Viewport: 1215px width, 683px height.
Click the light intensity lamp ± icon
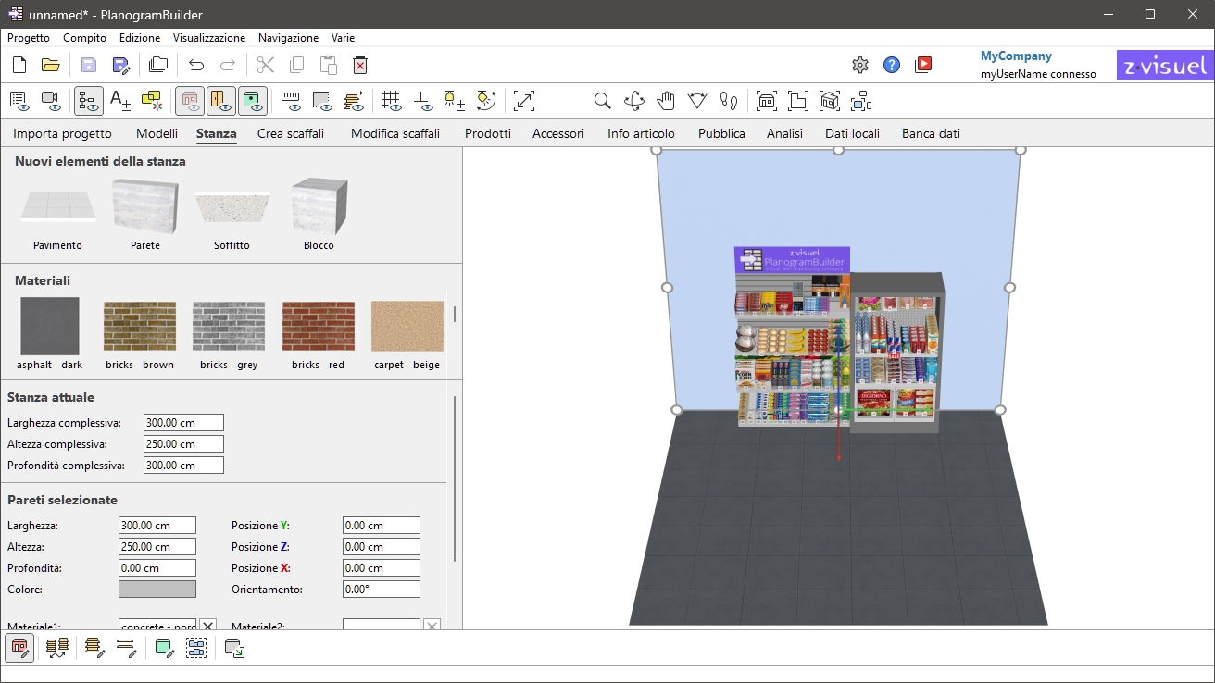click(455, 100)
